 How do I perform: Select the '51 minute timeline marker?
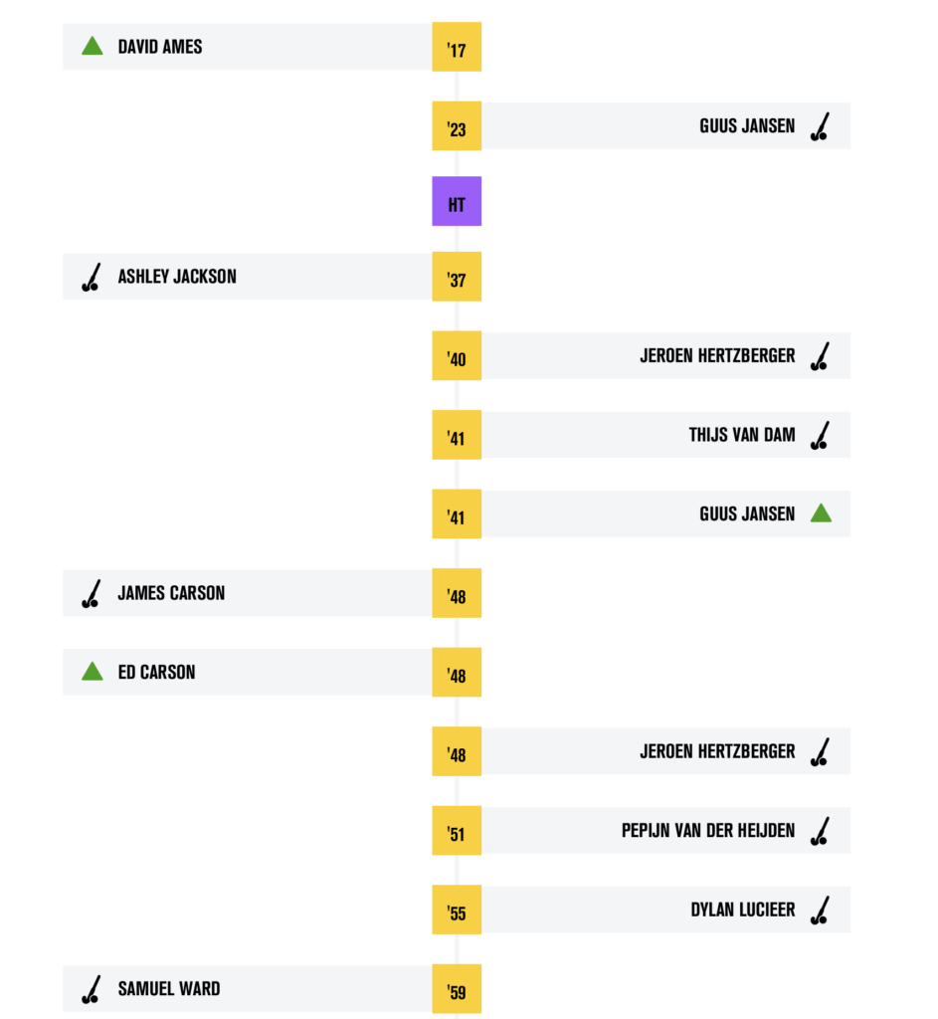tap(457, 831)
